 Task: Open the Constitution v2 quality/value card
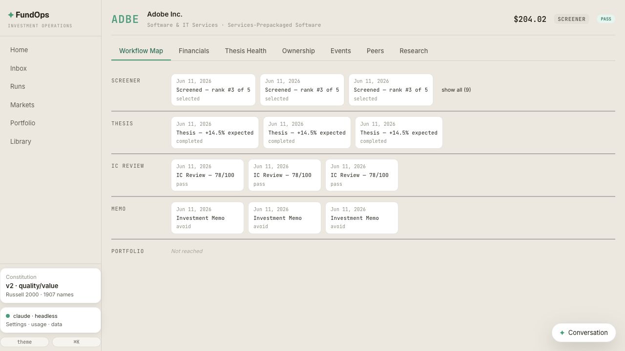[50, 286]
